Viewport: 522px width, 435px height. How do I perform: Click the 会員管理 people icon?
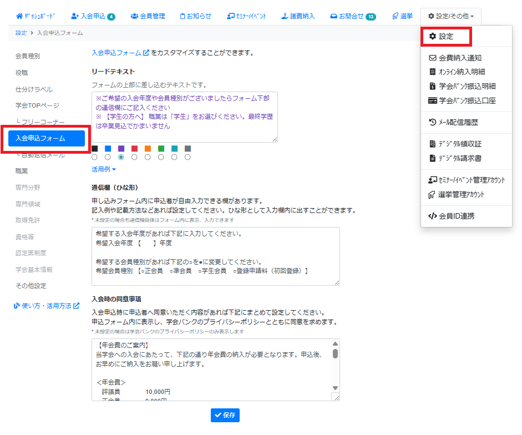134,16
